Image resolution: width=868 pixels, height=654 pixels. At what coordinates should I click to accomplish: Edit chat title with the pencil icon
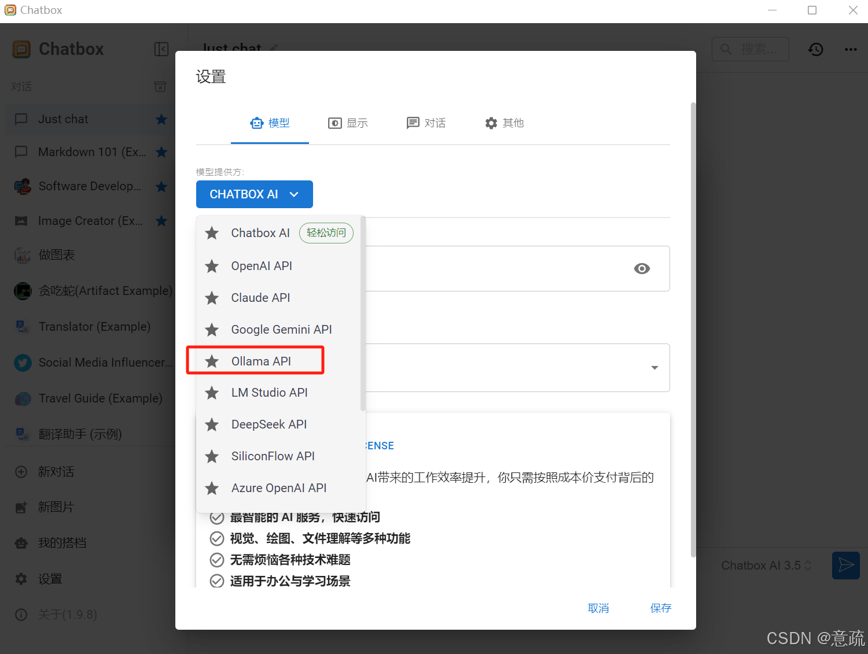274,47
